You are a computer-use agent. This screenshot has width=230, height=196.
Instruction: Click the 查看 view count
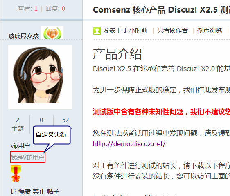coord(28,9)
